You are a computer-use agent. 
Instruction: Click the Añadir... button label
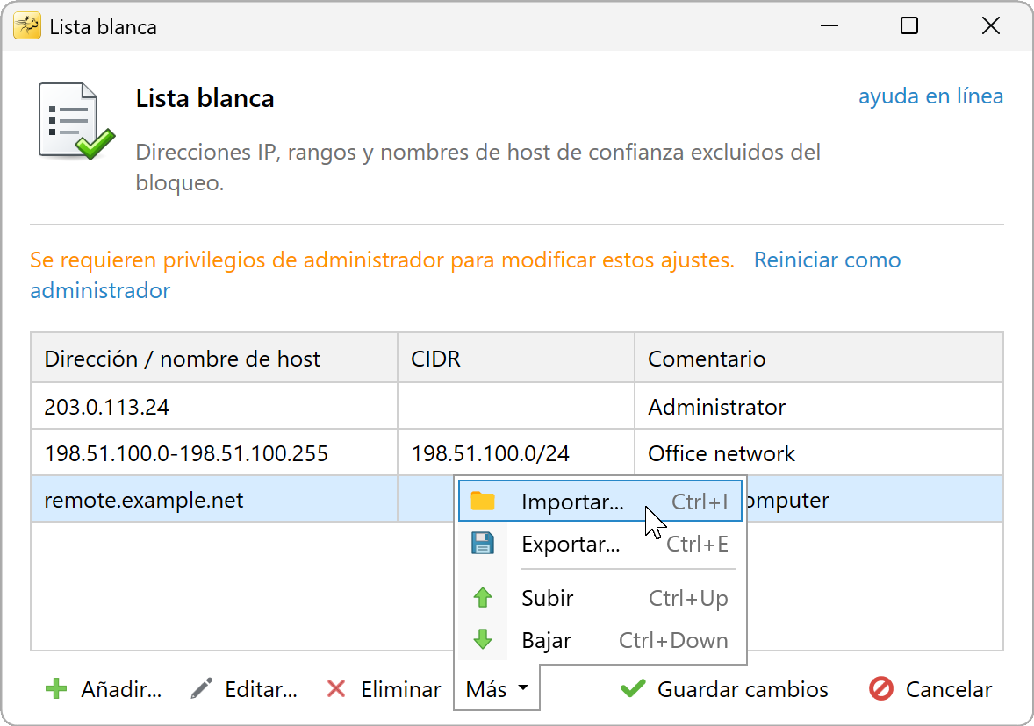[120, 689]
